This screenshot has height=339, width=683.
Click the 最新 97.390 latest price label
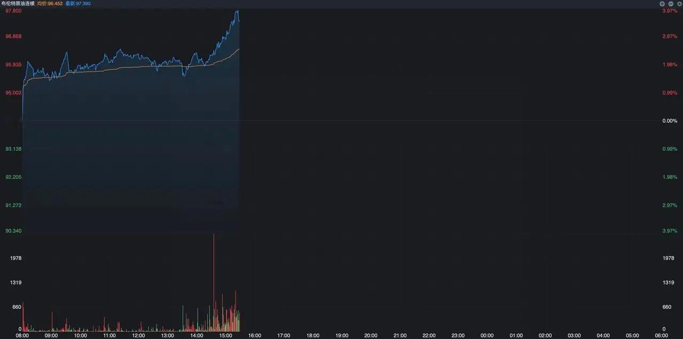pyautogui.click(x=78, y=3)
